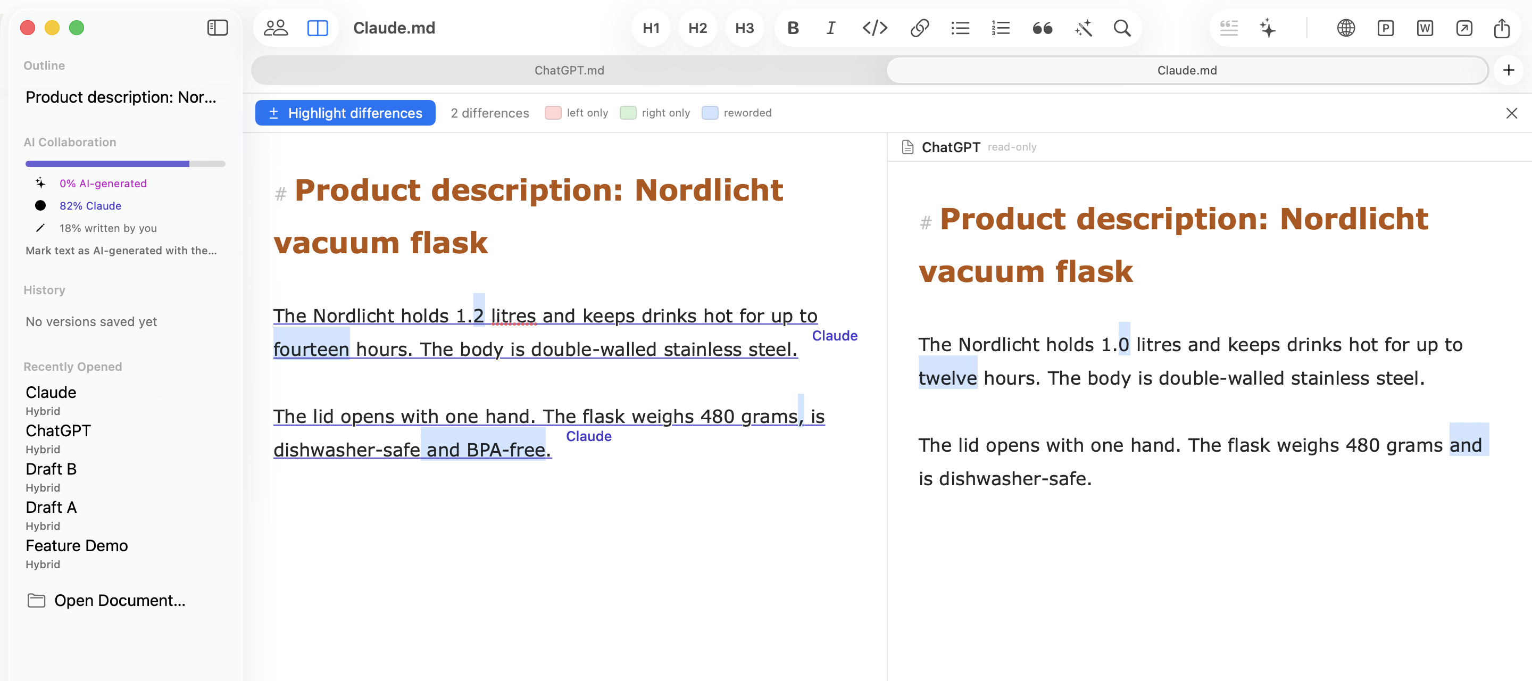Open the collaboration people icon
This screenshot has height=681, width=1532.
[276, 28]
